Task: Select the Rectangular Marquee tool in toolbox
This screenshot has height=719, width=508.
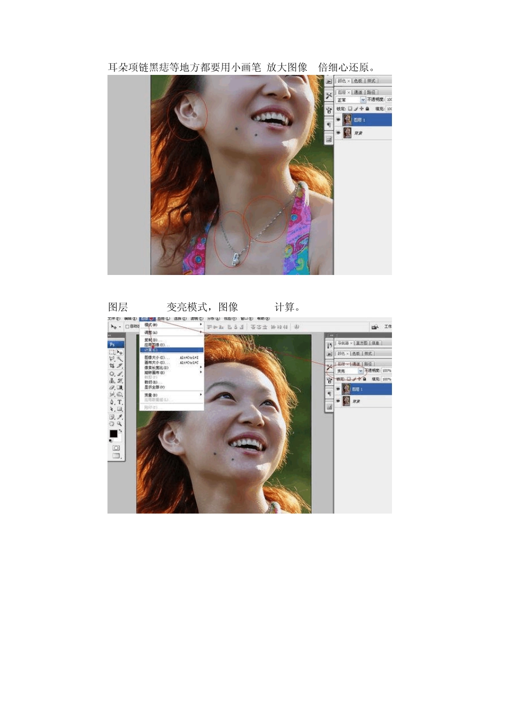Action: pos(112,352)
